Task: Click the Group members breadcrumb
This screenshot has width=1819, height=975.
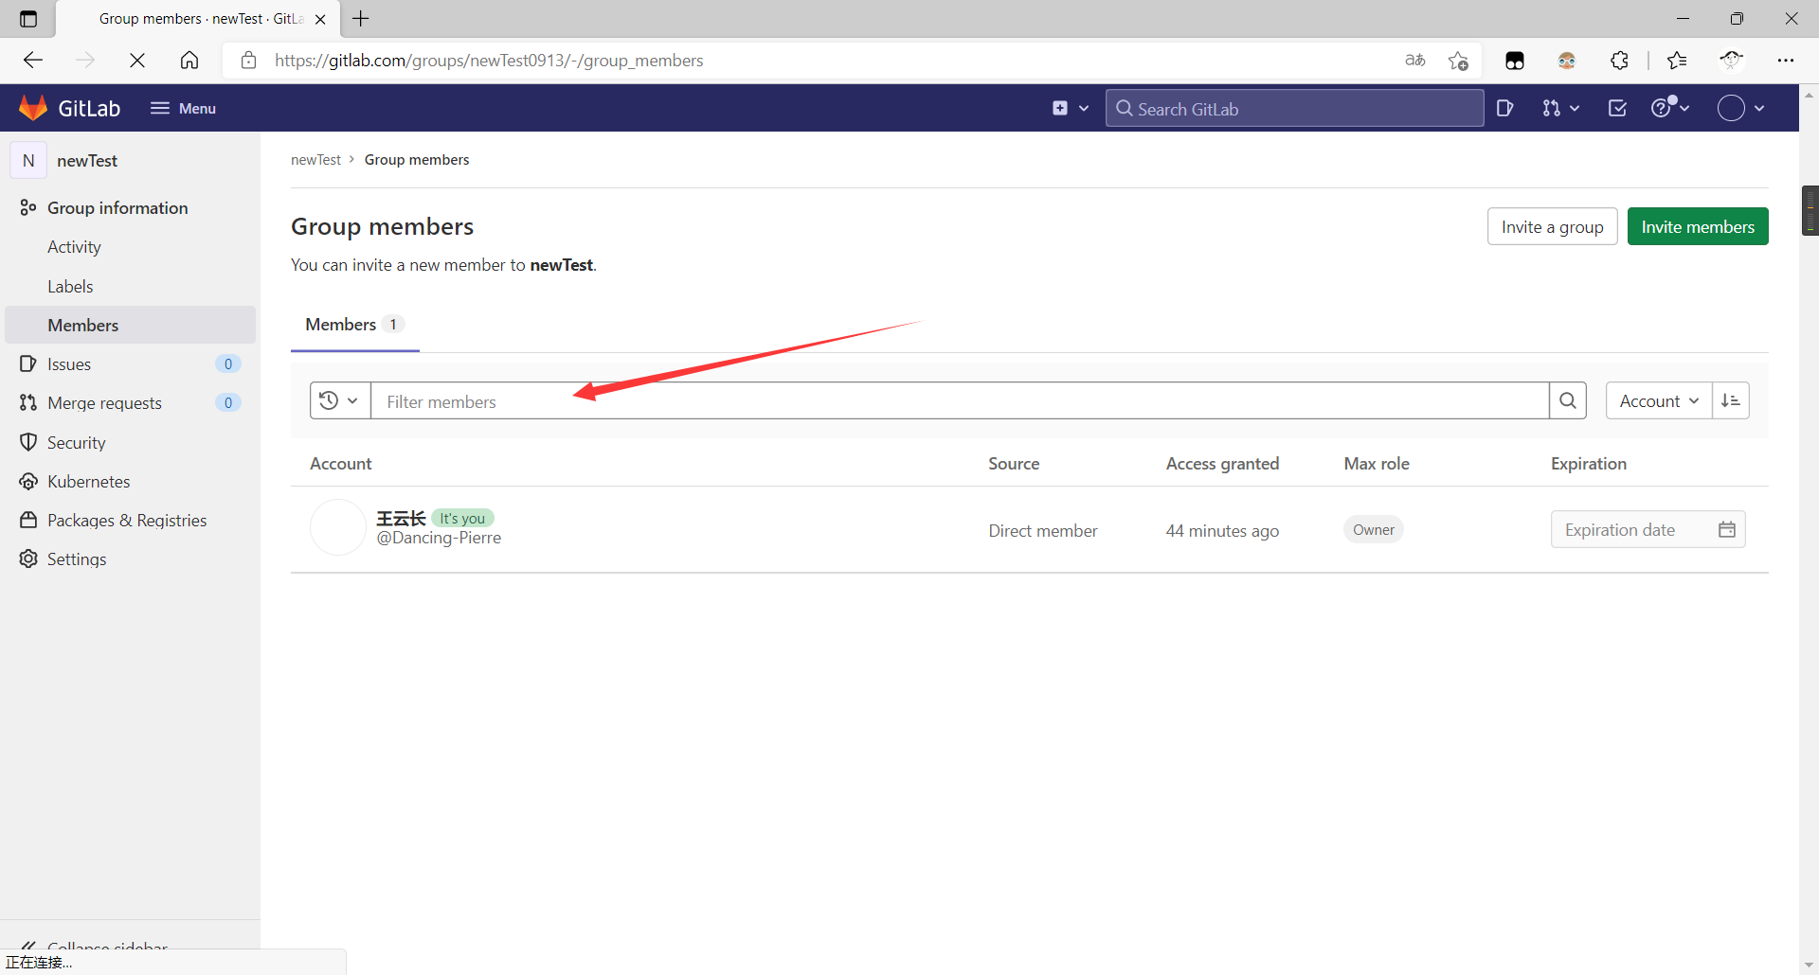Action: [417, 159]
